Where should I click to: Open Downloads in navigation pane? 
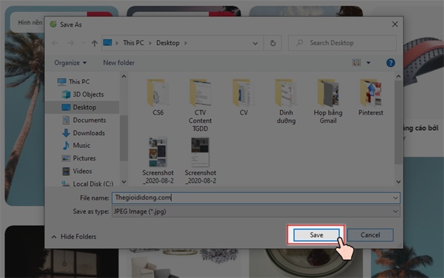(83, 133)
